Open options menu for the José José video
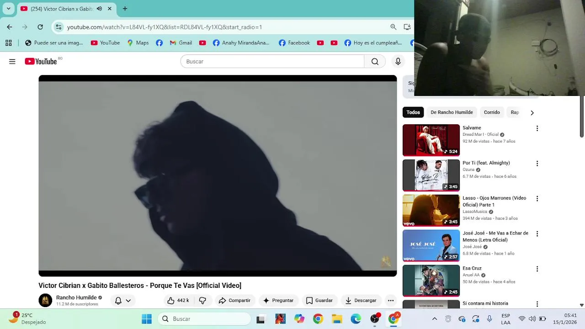 [x=537, y=234]
